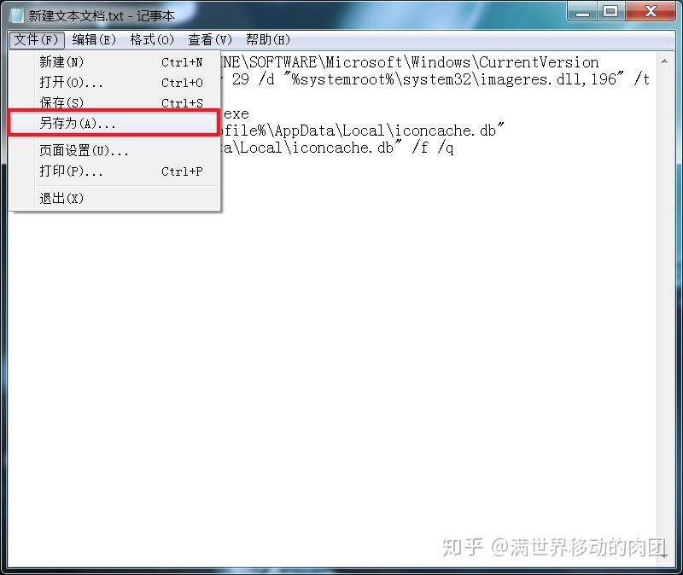Choose the highlighted 另存为(A)... entry
This screenshot has width=683, height=575.
[114, 123]
